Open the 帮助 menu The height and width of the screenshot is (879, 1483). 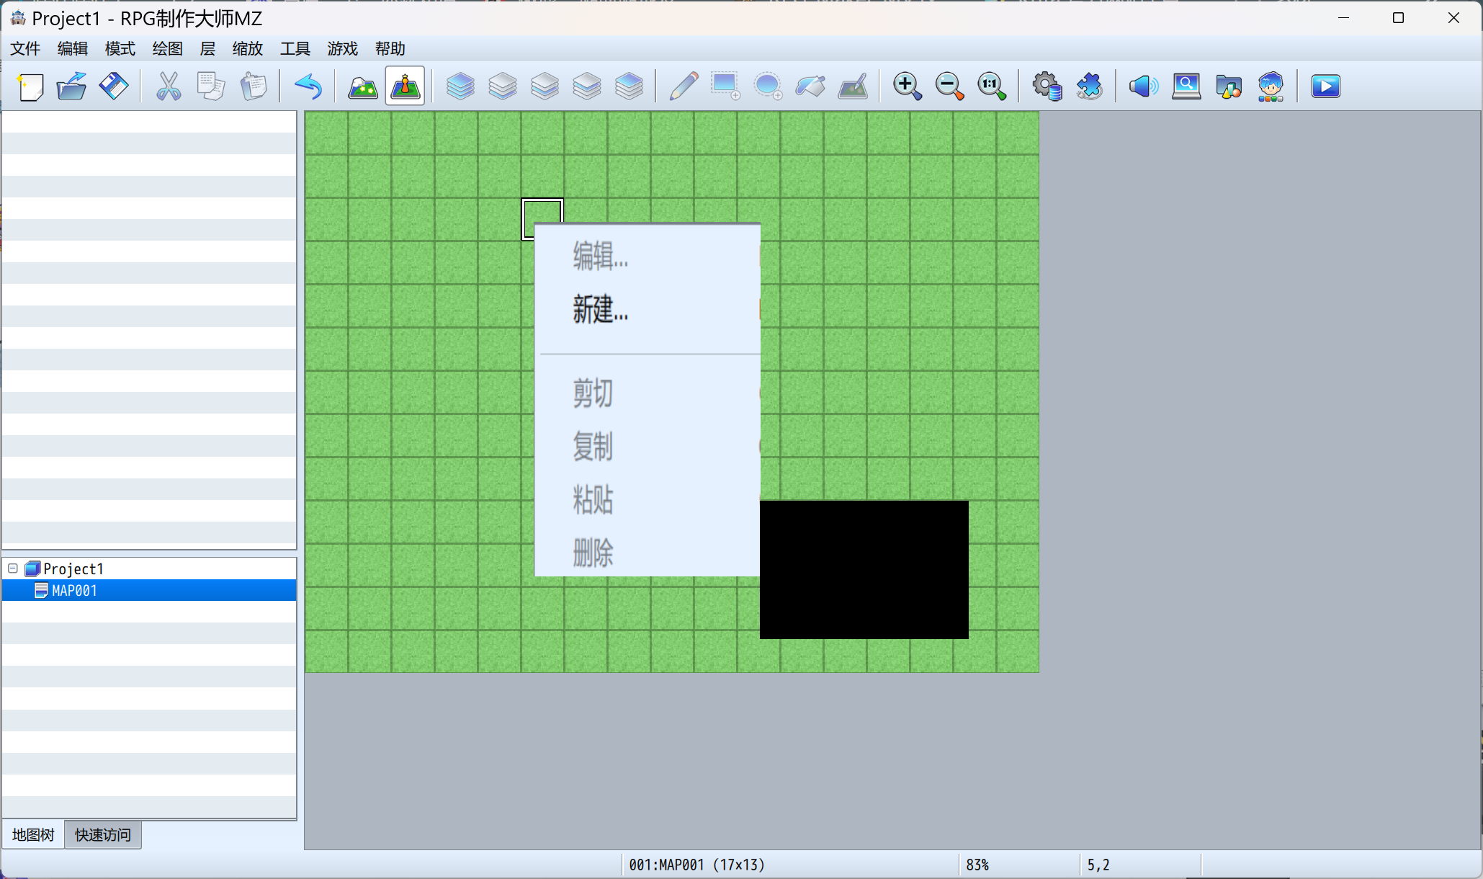coord(390,48)
